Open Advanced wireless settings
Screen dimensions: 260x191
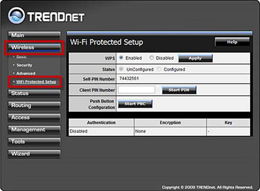tap(26, 73)
